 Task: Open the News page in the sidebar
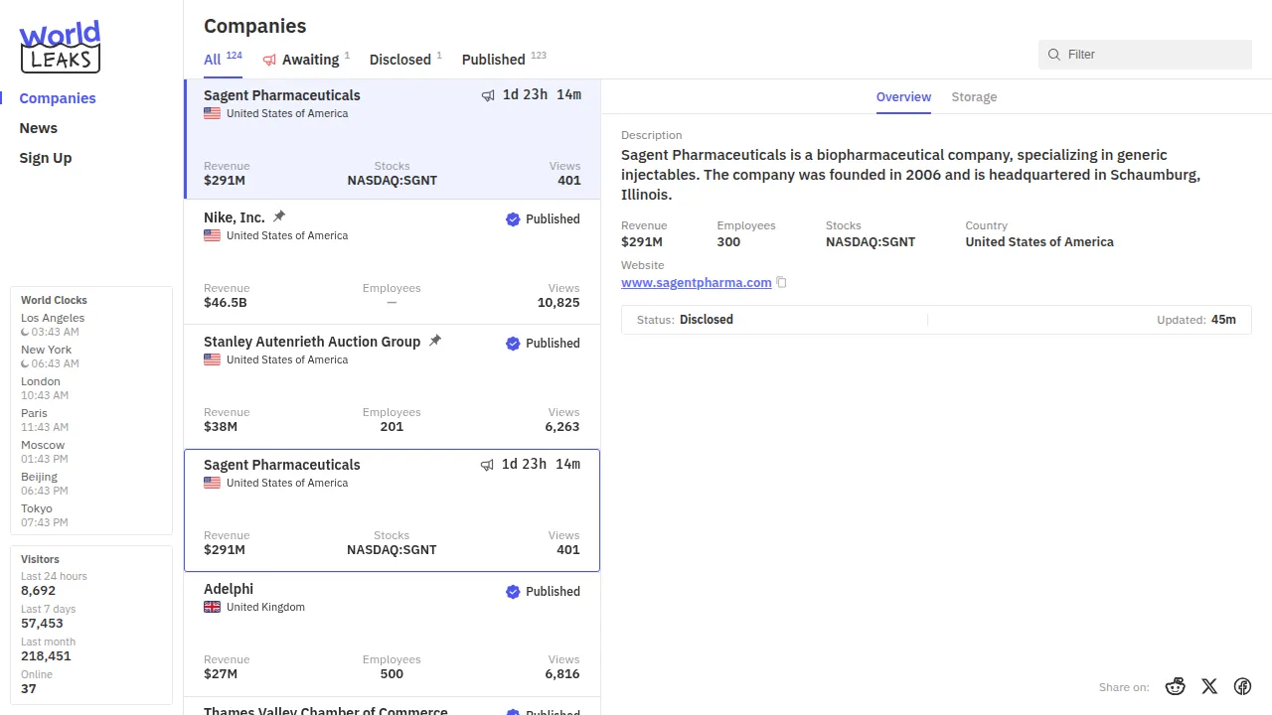pyautogui.click(x=39, y=128)
